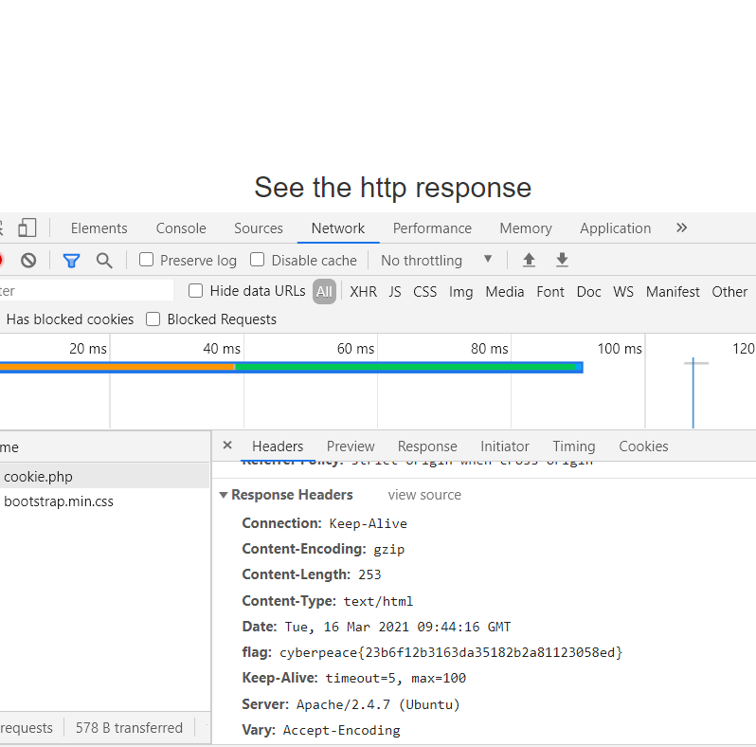Open the Initiator detail tab

pyautogui.click(x=505, y=446)
